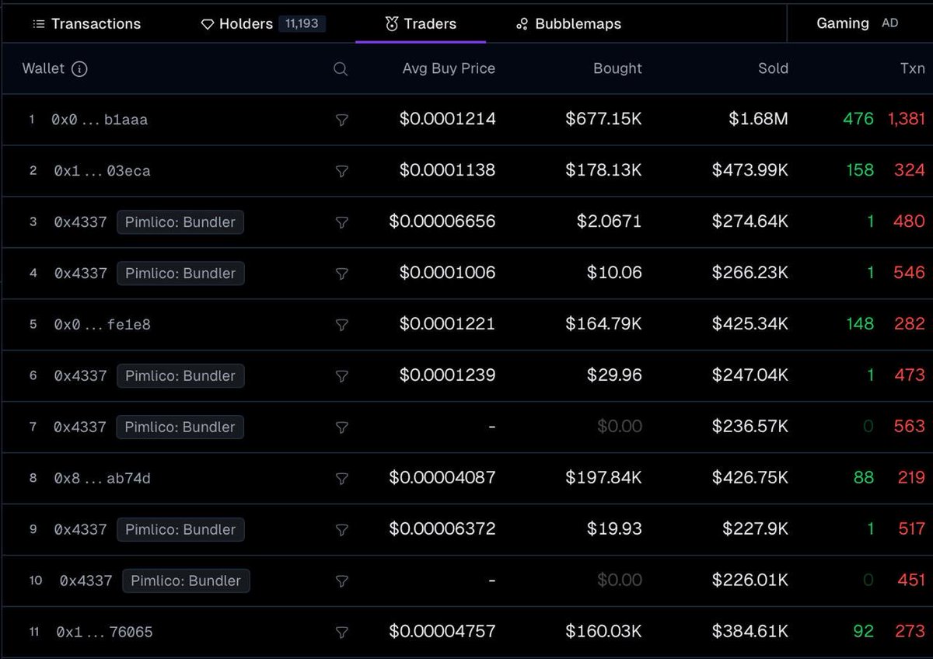
Task: Click the search icon in wallet header
Action: (x=341, y=69)
